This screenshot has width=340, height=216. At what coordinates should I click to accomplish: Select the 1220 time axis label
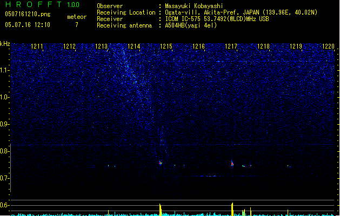[x=329, y=46]
